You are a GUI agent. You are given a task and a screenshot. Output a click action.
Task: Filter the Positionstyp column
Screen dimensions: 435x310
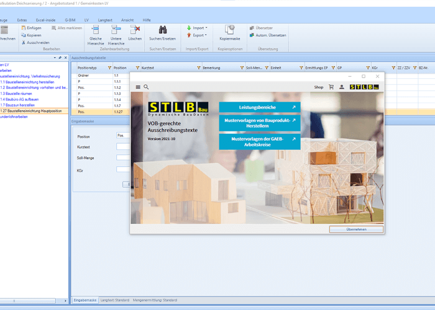pyautogui.click(x=109, y=68)
